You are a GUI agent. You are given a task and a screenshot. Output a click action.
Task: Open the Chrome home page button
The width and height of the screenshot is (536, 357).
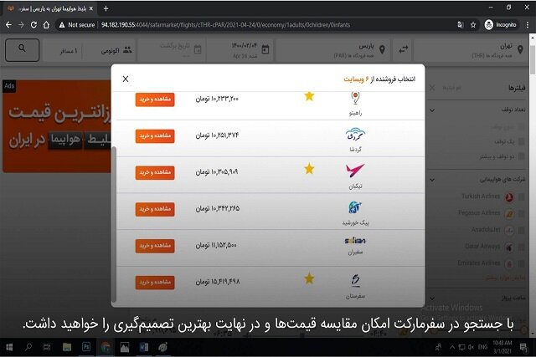point(46,24)
